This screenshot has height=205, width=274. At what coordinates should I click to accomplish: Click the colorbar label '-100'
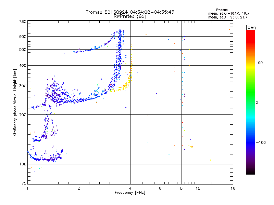click(x=261, y=142)
